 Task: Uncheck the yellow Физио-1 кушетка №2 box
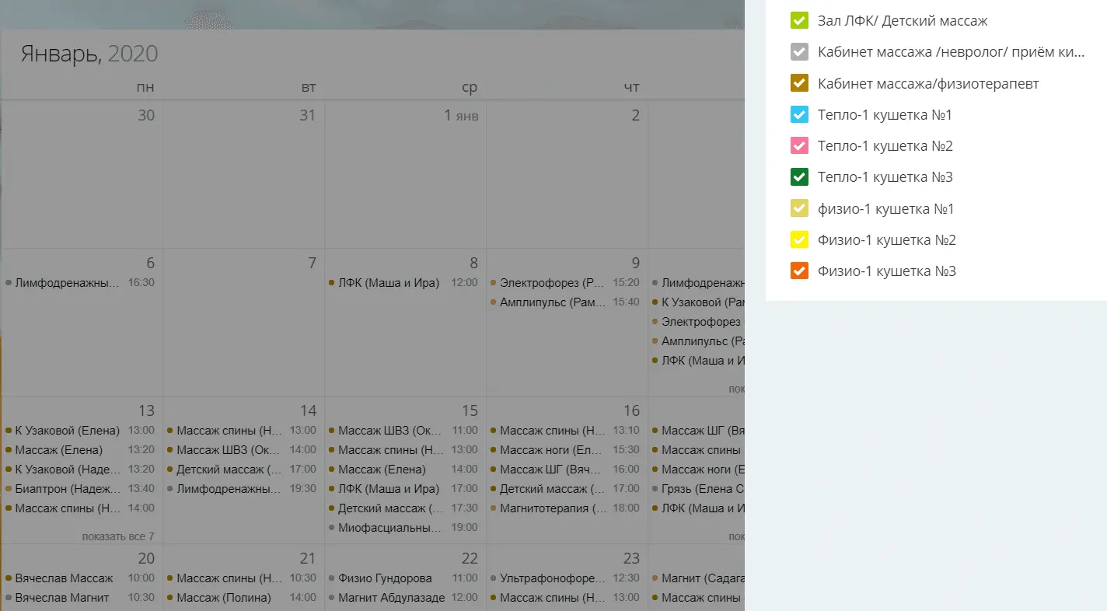pyautogui.click(x=799, y=240)
